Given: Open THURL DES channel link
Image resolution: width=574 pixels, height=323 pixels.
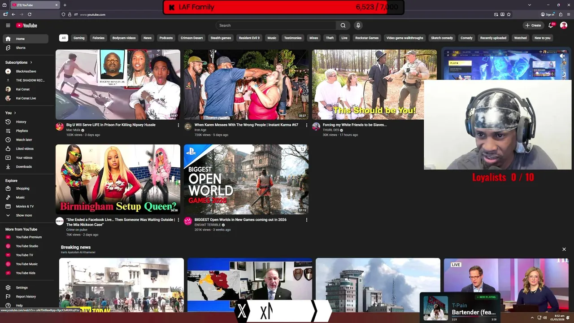Looking at the screenshot, I should point(331,130).
